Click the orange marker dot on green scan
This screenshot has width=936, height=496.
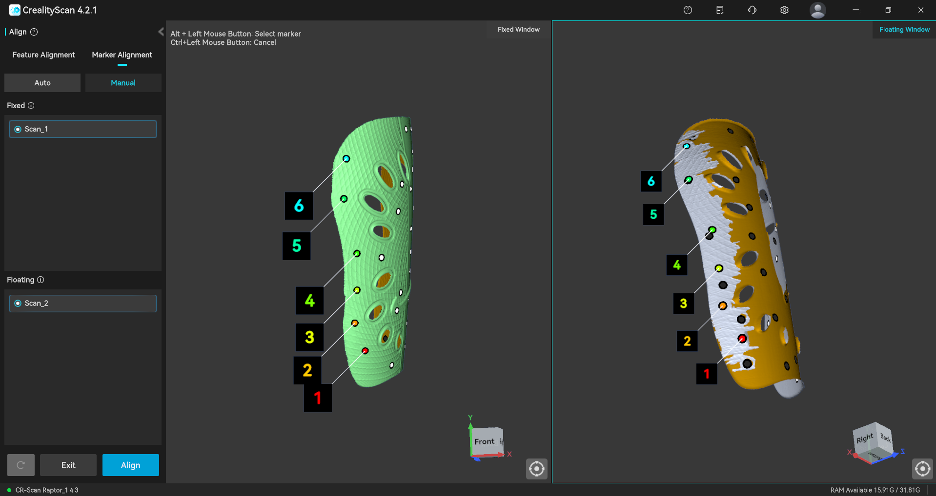355,323
